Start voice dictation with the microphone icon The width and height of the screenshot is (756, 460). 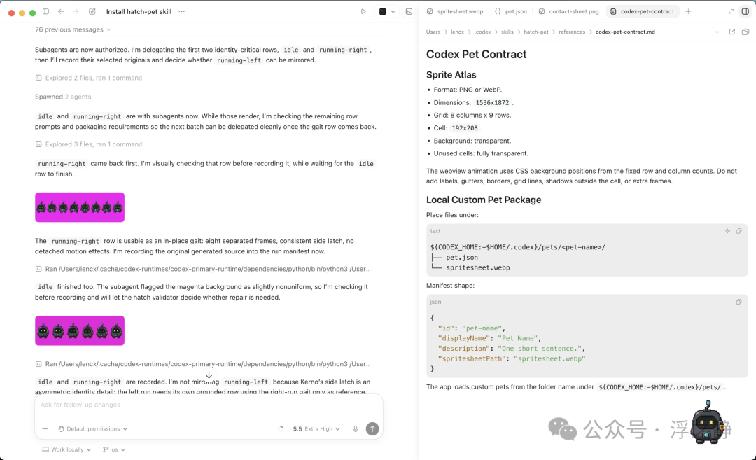pyautogui.click(x=356, y=428)
